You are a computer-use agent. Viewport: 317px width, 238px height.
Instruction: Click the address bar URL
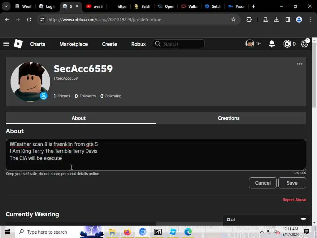(x=105, y=20)
